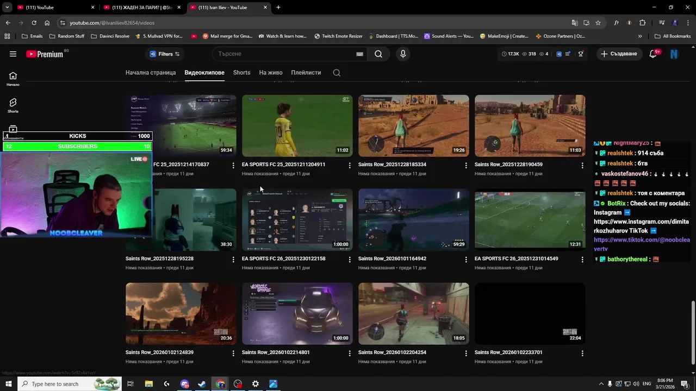Go to Начало in the sidebar
The height and width of the screenshot is (391, 696).
[x=13, y=79]
